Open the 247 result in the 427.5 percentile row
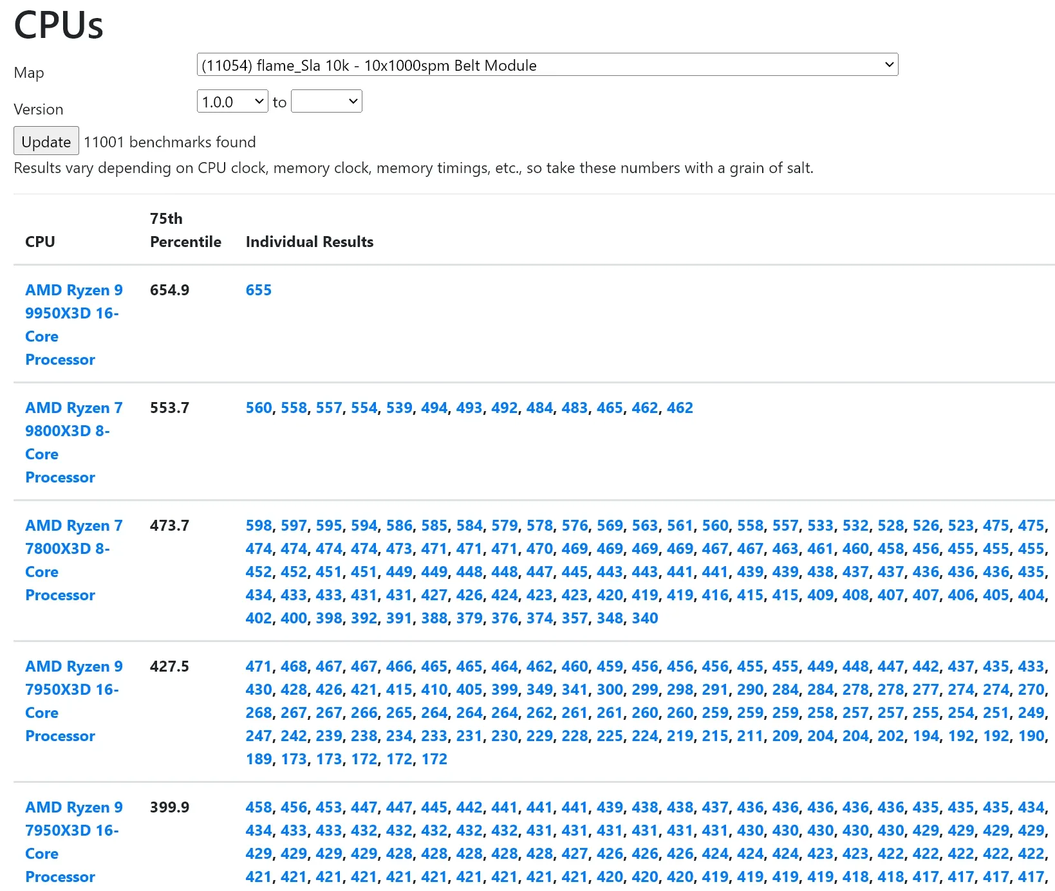1055x891 pixels. click(x=259, y=736)
